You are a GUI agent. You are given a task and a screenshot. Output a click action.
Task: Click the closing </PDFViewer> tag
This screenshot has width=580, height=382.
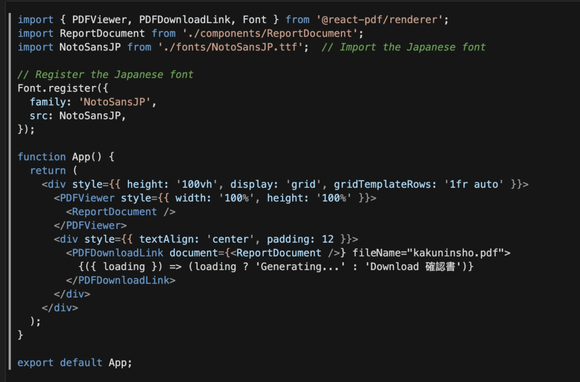91,225
